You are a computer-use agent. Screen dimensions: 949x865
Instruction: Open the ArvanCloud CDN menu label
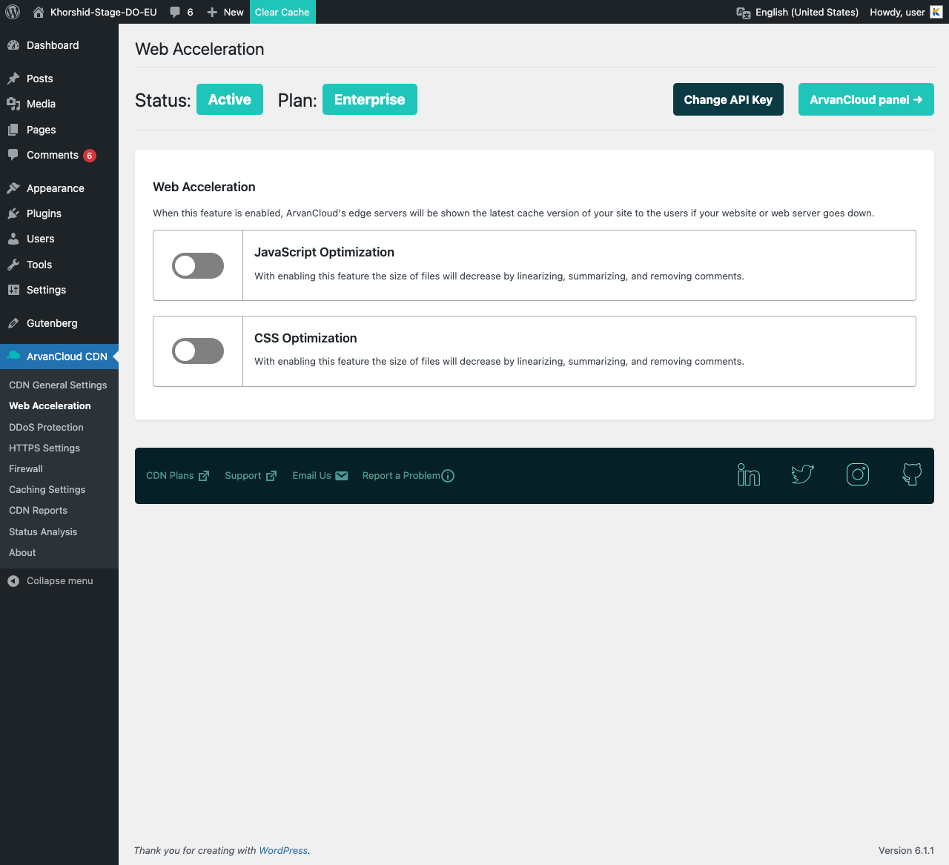point(67,357)
